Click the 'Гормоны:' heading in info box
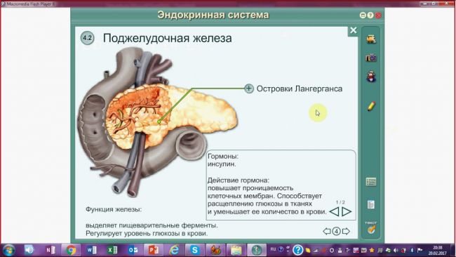The image size is (456, 257). 223,157
